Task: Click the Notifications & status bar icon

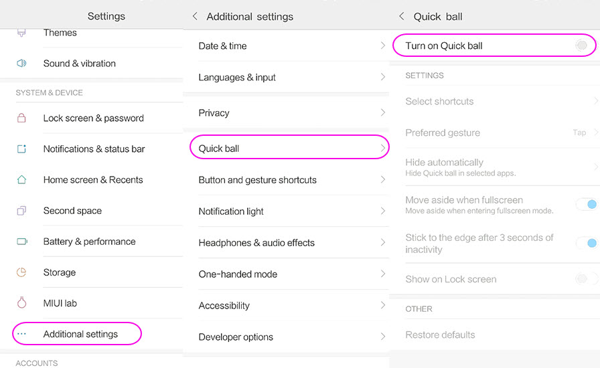Action: coord(21,149)
